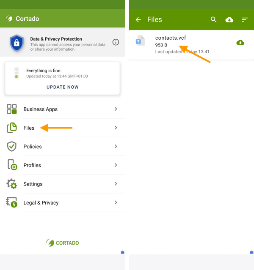Expand the Files row chevron
Screen dimensions: 254x270
coord(116,128)
